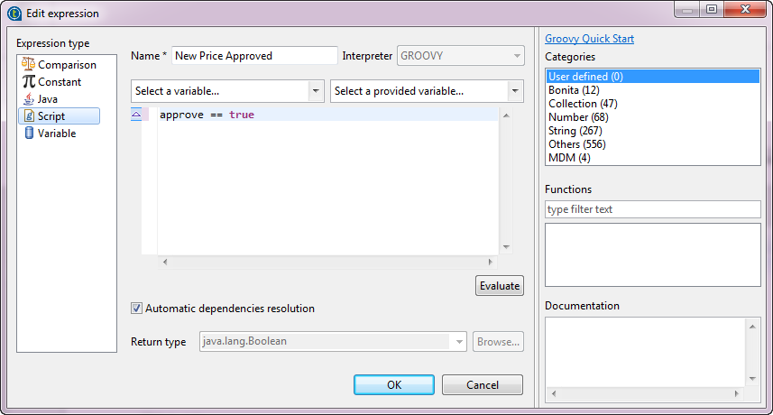The height and width of the screenshot is (415, 773).
Task: Toggle Automatic dependencies resolution checkbox
Action: point(137,309)
